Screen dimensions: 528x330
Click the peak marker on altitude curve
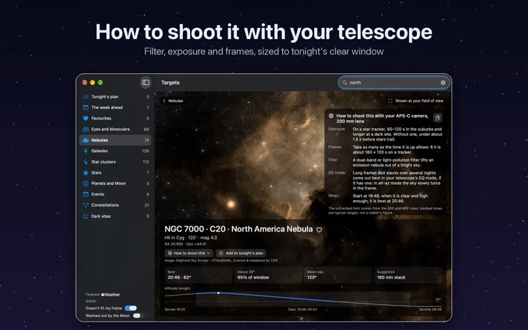(x=218, y=293)
